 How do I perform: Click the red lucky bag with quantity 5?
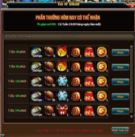[89, 111]
